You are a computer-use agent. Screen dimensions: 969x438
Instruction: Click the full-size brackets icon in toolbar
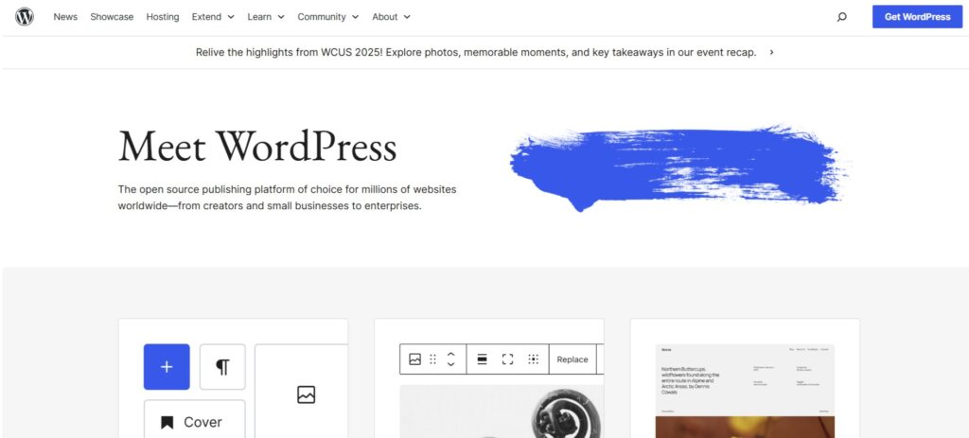coord(507,359)
